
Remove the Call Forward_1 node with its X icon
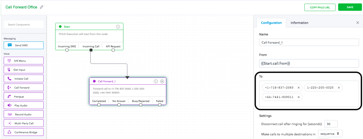[162, 81]
